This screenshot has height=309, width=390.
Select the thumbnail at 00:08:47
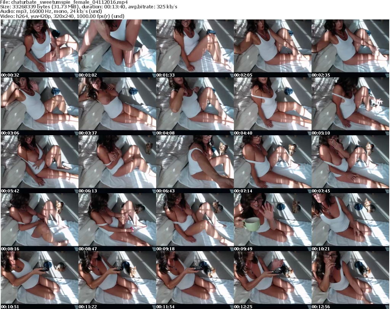[117, 222]
